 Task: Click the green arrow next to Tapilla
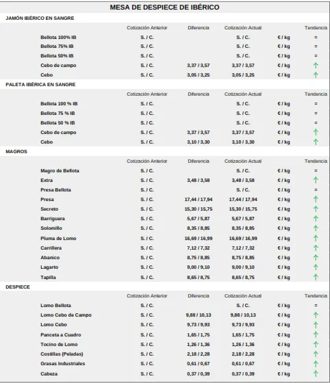[x=316, y=277]
